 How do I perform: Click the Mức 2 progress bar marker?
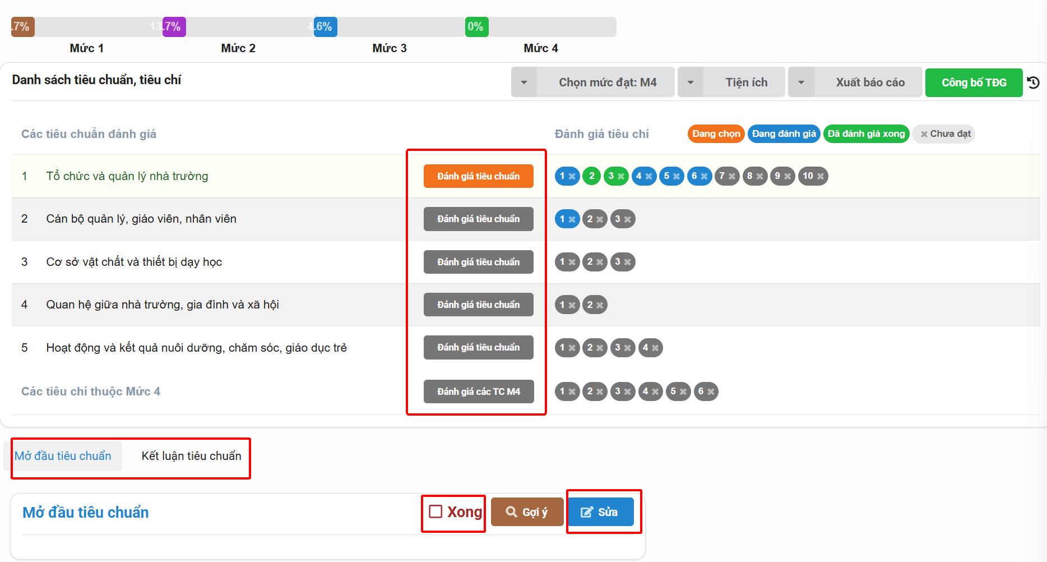coord(174,27)
